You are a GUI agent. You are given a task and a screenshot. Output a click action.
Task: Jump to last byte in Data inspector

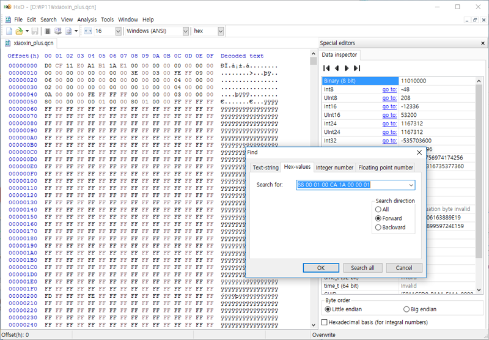[357, 68]
